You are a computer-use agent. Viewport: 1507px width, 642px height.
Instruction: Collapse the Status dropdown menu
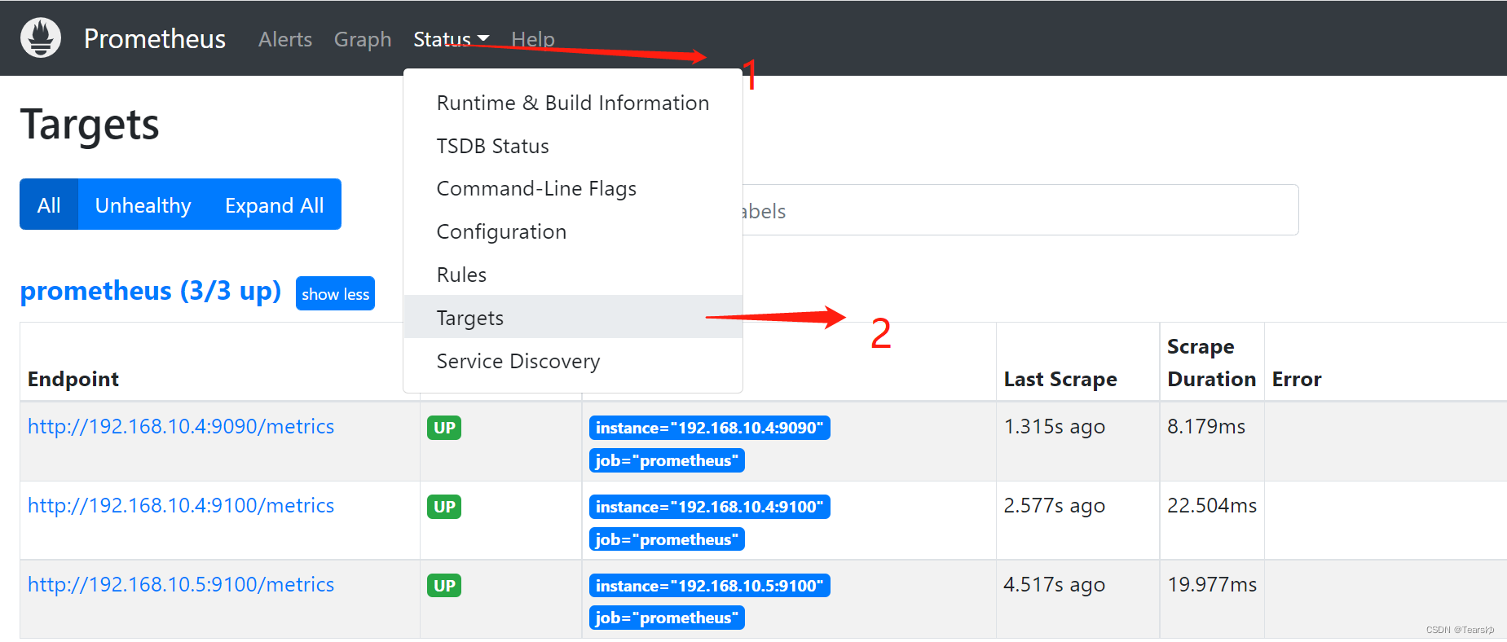[x=451, y=39]
